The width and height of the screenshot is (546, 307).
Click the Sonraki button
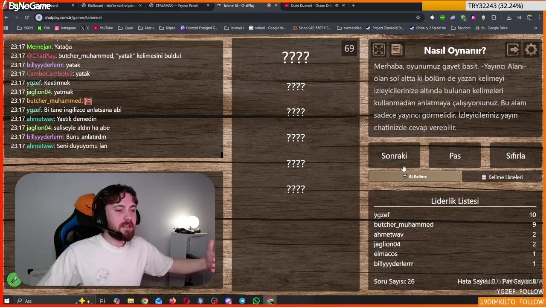coord(394,156)
